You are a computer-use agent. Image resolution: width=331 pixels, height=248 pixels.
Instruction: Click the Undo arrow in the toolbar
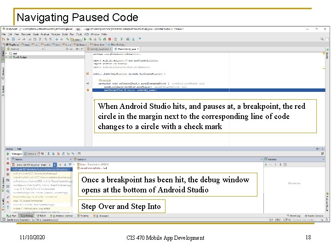(19, 39)
